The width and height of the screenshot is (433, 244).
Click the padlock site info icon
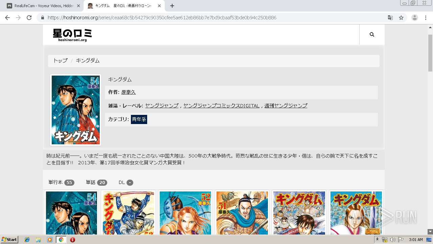(43, 18)
